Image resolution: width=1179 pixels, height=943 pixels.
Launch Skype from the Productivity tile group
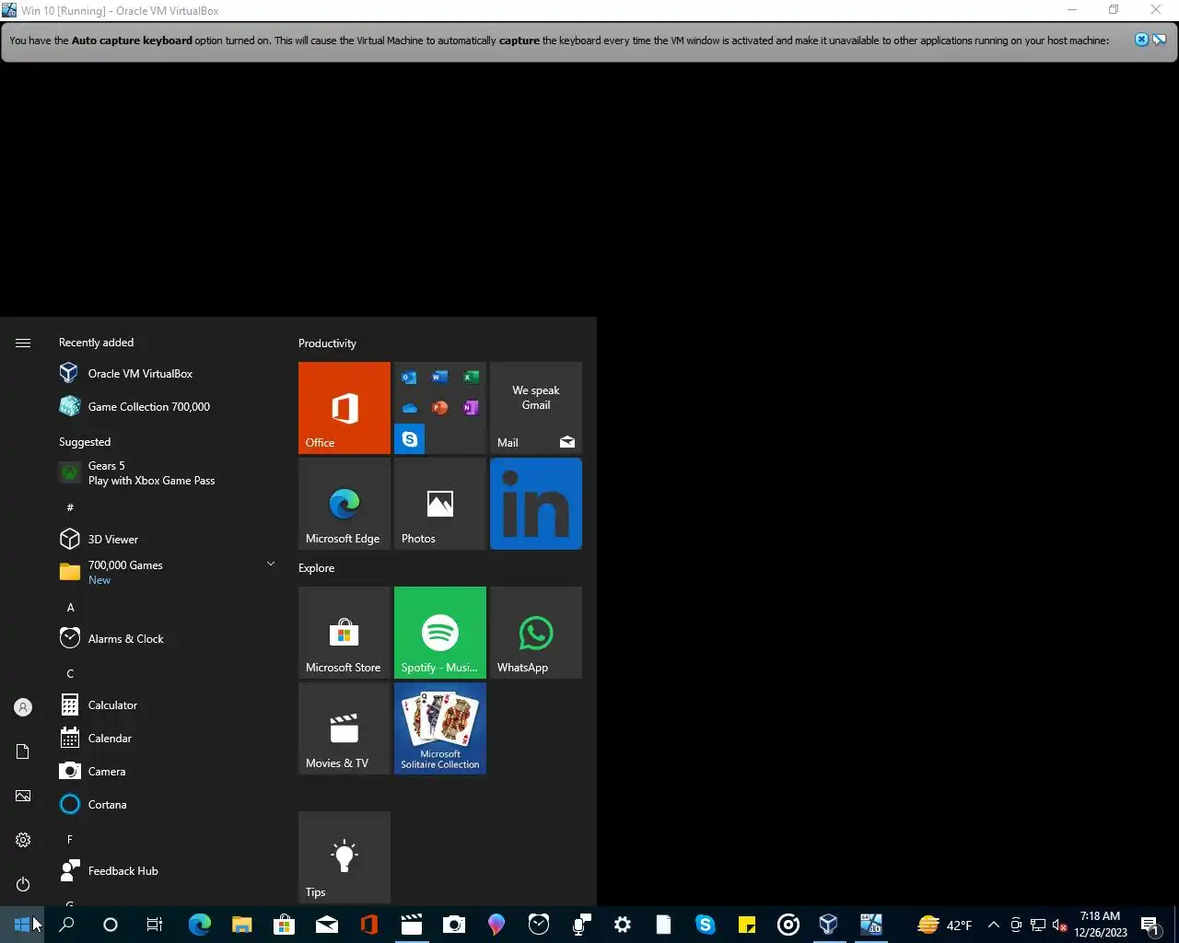(x=410, y=439)
